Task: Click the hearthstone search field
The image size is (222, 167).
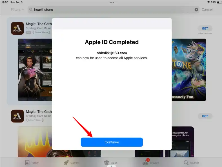Action: (113, 10)
